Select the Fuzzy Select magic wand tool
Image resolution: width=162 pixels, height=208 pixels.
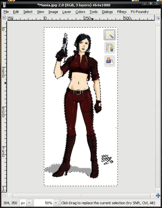click(x=110, y=35)
